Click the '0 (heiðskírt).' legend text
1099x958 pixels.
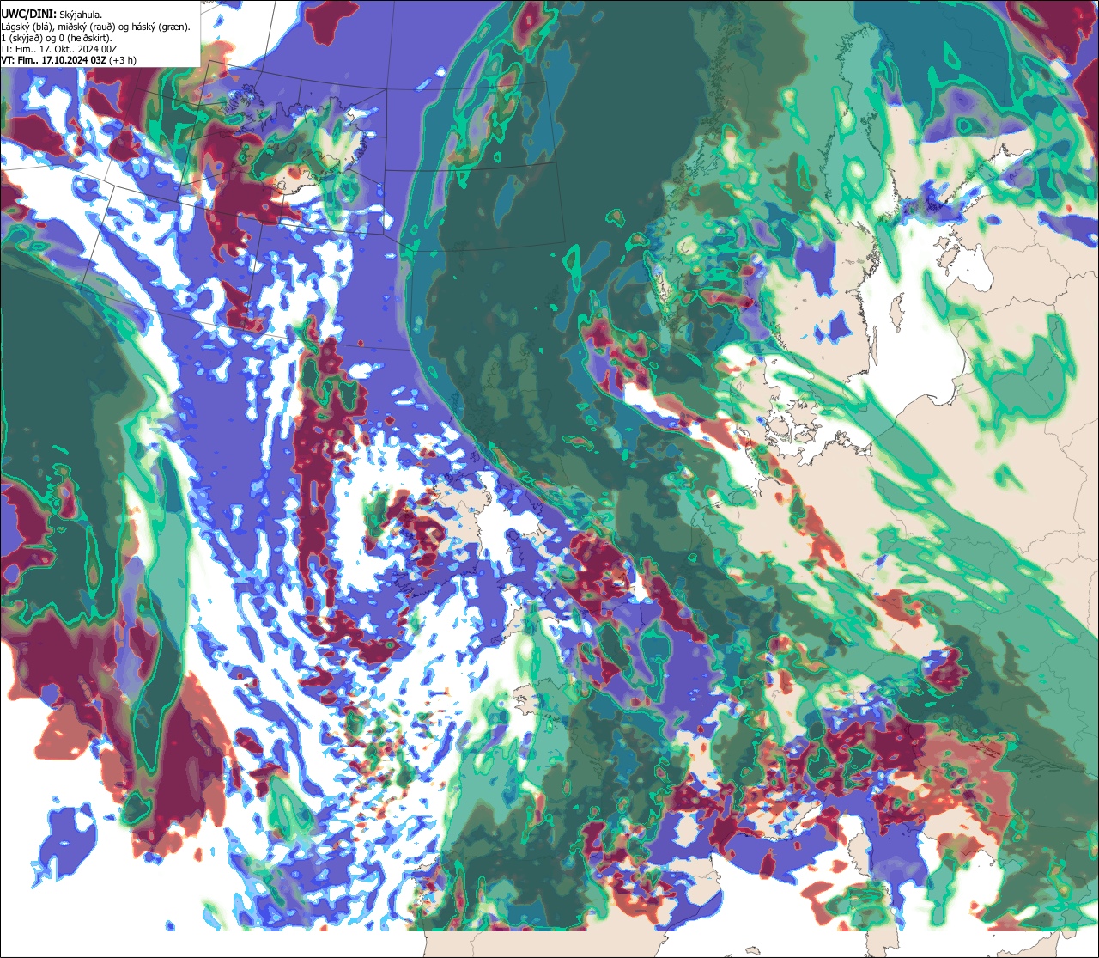(85, 39)
